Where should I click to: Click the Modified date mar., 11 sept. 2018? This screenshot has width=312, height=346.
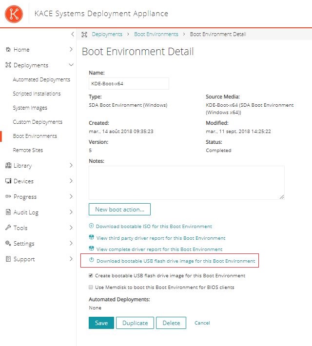click(238, 131)
